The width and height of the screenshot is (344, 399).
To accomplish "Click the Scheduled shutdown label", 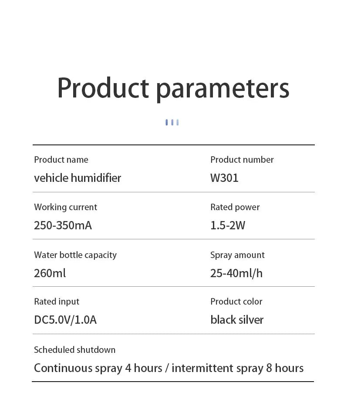I will [74, 350].
